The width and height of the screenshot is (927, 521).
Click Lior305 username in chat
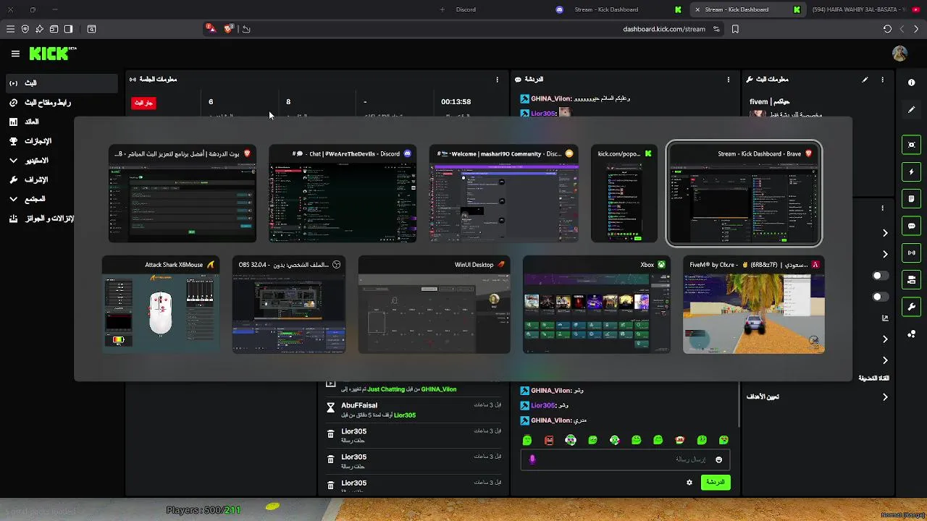coord(543,405)
